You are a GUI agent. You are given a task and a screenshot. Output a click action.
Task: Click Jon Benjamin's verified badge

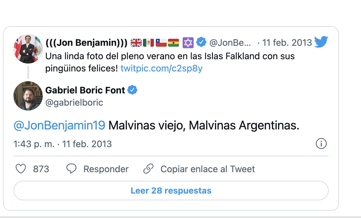click(201, 42)
